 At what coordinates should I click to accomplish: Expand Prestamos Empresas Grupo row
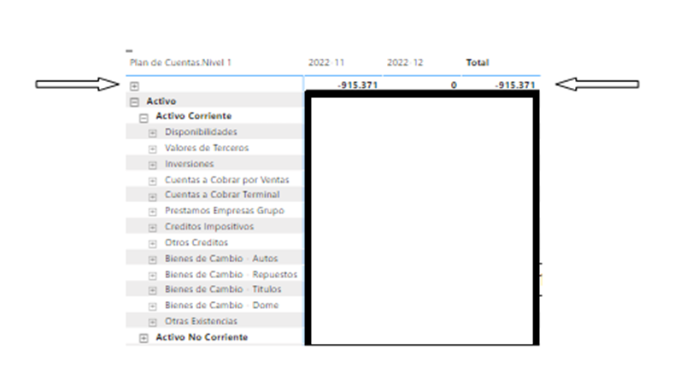[x=152, y=212]
